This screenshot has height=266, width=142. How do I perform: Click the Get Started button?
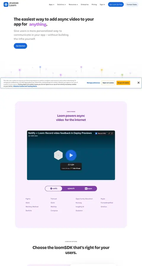[20, 46]
